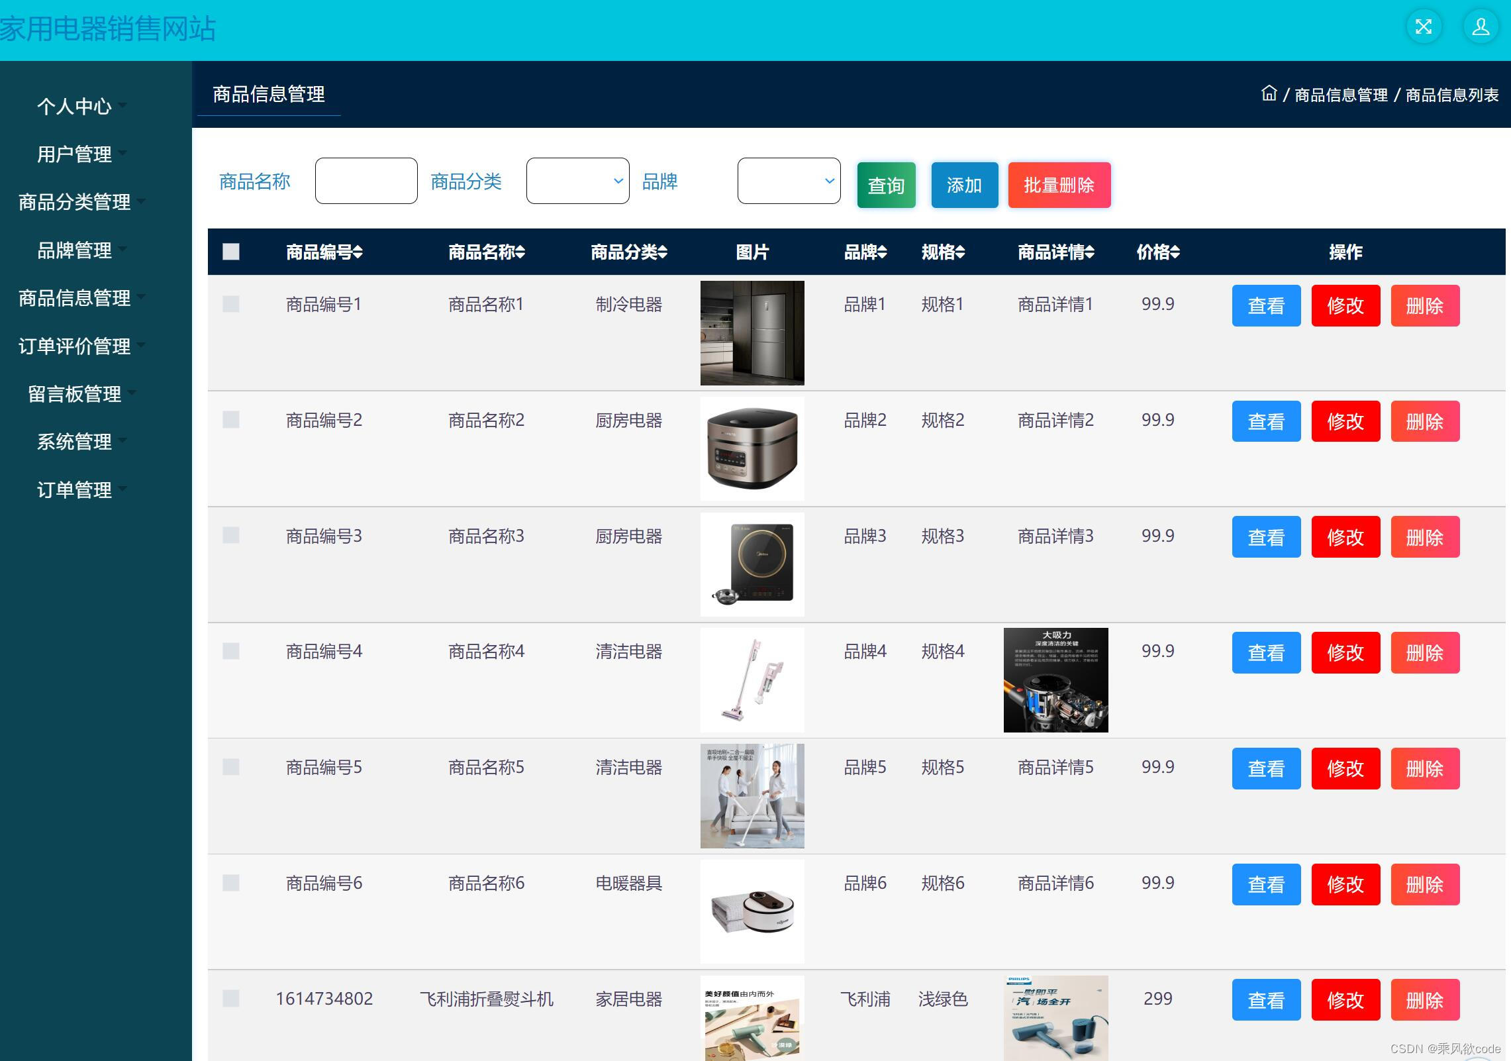The image size is (1511, 1061).
Task: Open the user avatar icon at top right
Action: (1481, 26)
